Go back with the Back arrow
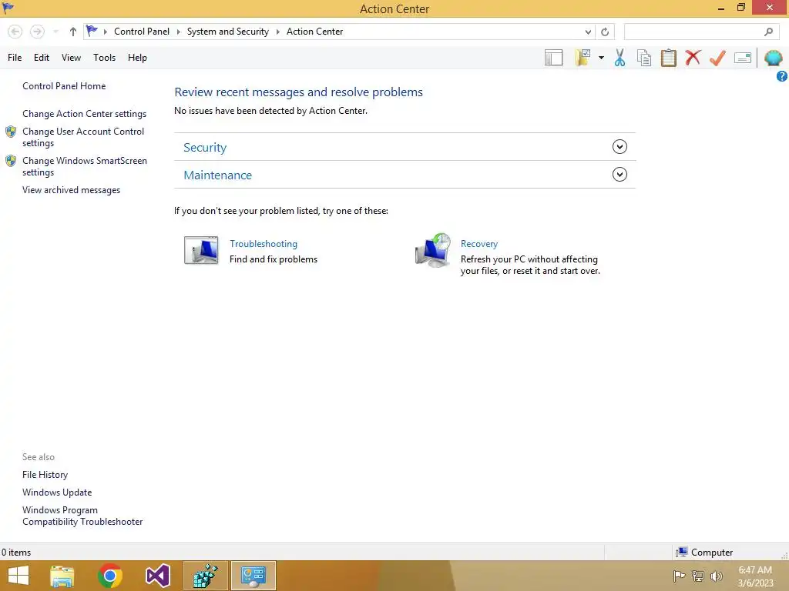This screenshot has height=591, width=789. (15, 32)
